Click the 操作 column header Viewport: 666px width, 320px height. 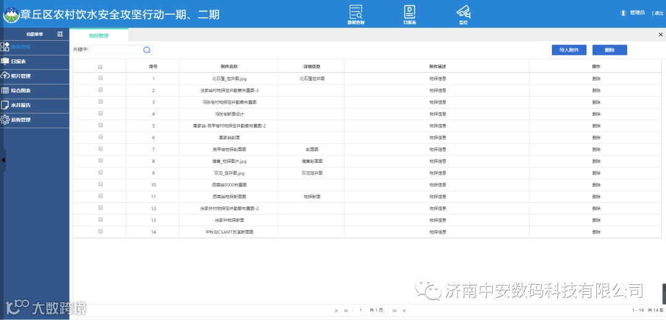tap(596, 67)
